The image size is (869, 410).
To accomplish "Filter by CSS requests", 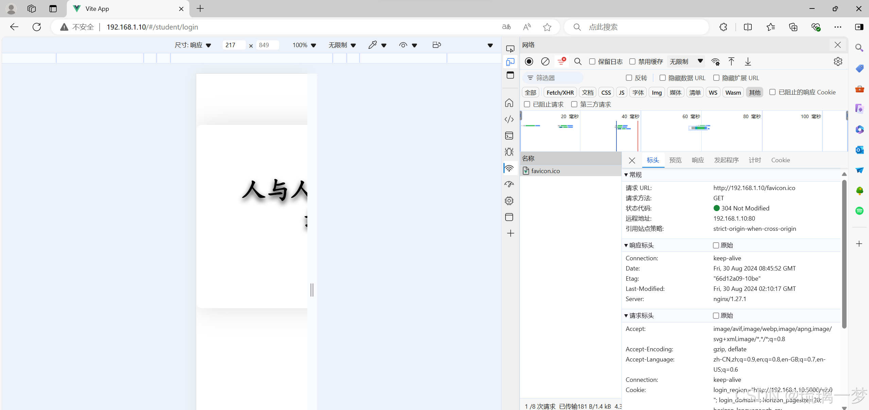I will [606, 92].
